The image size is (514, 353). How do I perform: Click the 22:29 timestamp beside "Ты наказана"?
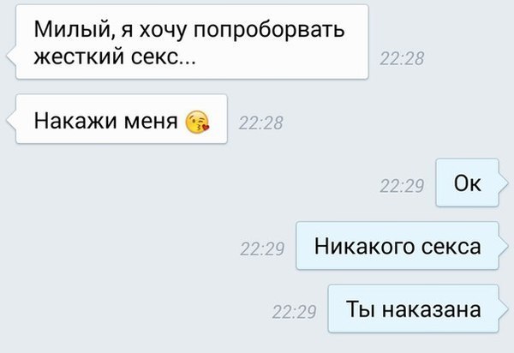[x=294, y=312]
